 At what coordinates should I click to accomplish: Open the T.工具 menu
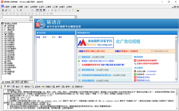(x=55, y=7)
